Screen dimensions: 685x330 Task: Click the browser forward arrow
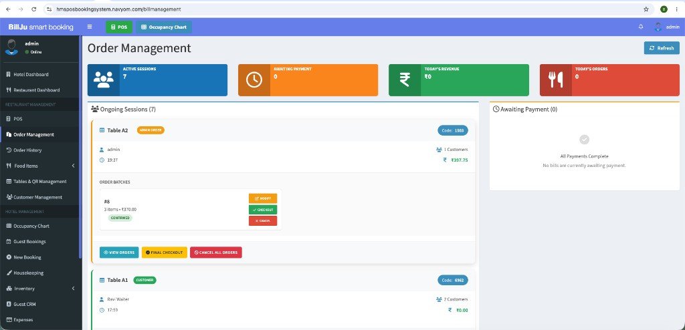(21, 9)
